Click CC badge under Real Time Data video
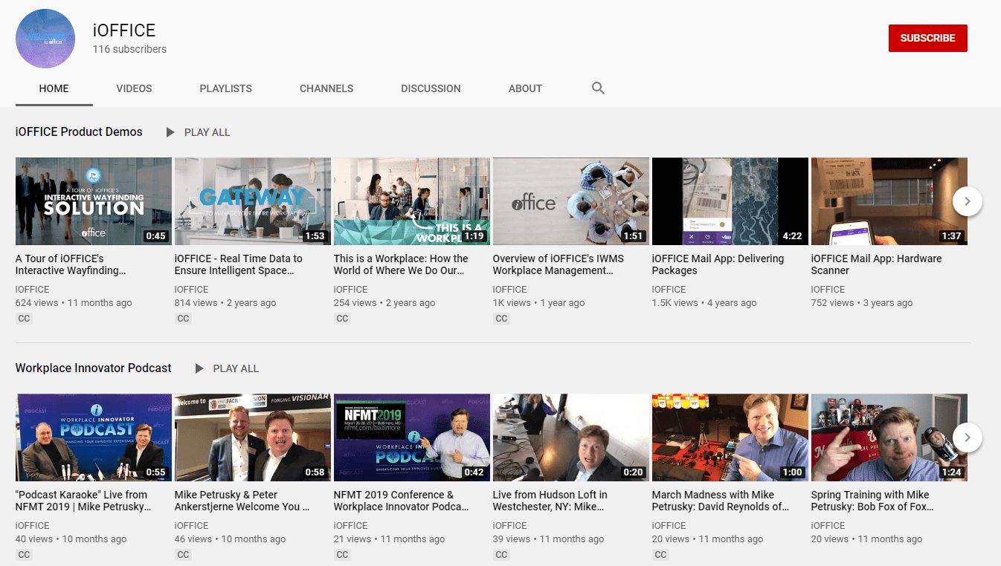 click(183, 319)
